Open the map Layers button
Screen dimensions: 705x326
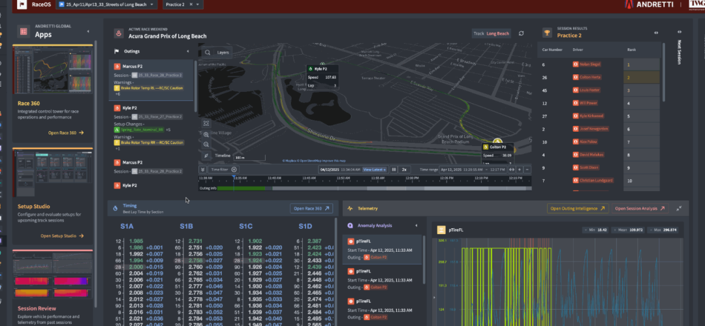click(x=223, y=53)
